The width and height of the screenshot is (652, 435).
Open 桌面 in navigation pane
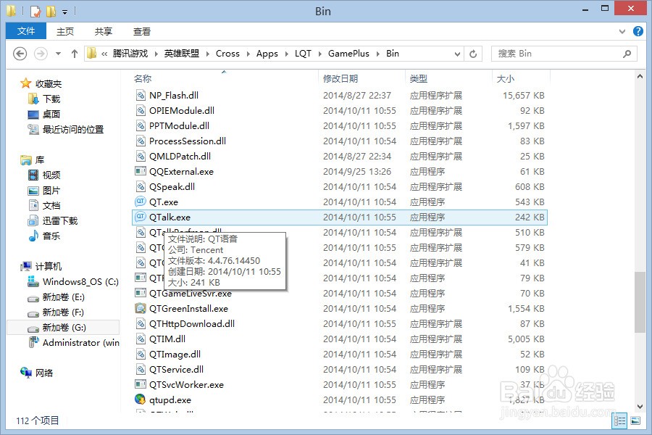tap(51, 114)
